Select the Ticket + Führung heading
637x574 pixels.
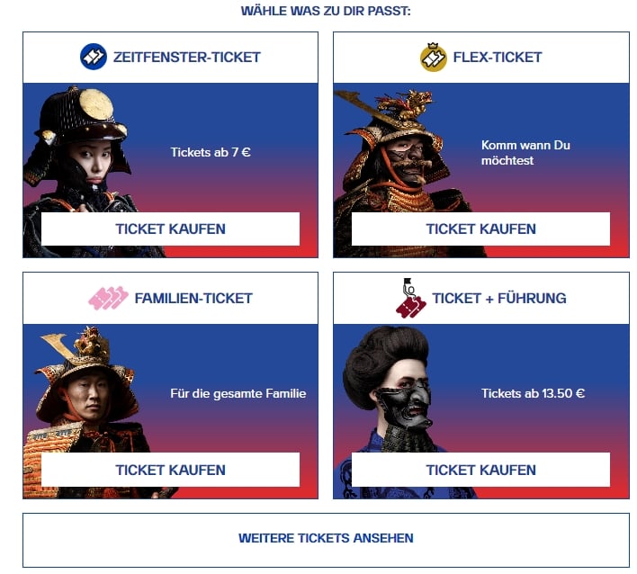tap(498, 298)
